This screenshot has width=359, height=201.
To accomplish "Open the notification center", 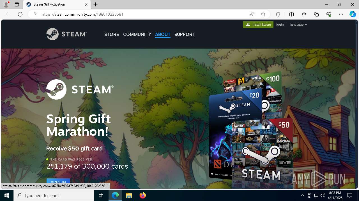I will (350, 195).
